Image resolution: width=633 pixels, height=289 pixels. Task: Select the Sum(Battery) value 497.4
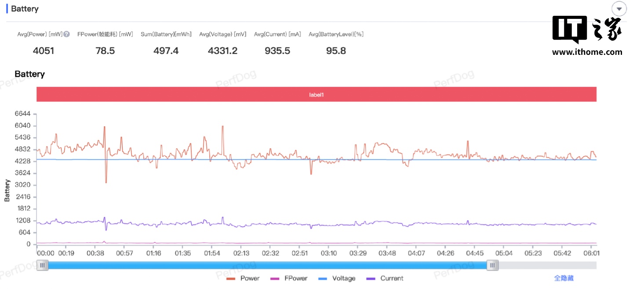point(166,51)
